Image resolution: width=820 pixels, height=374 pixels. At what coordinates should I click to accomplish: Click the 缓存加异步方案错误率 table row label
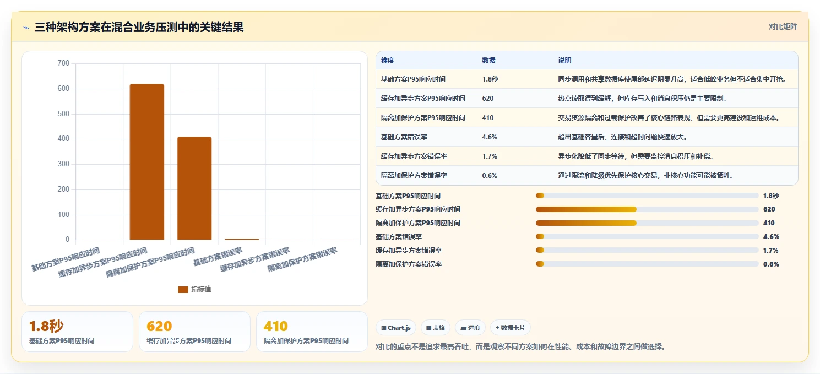pyautogui.click(x=414, y=156)
